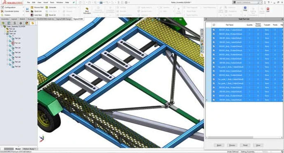Open the Appearances color ball in the task pane
This screenshot has height=153, width=284.
pyautogui.click(x=202, y=44)
